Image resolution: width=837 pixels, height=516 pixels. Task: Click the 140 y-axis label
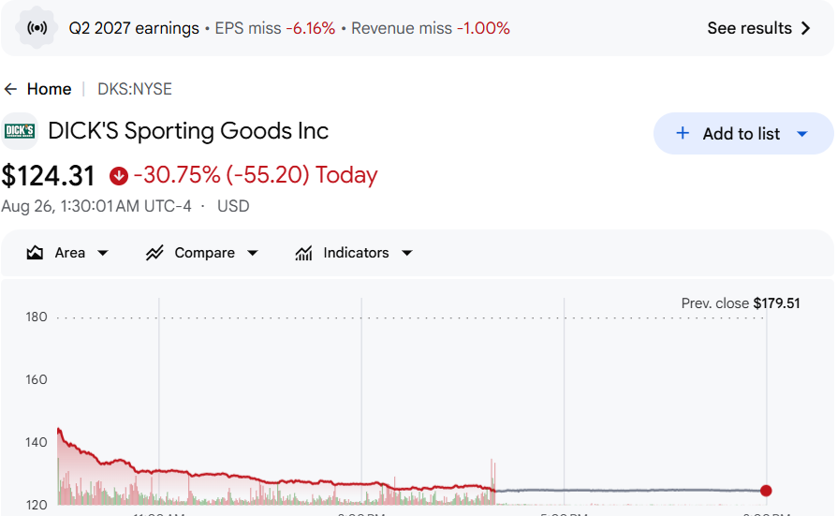pyautogui.click(x=37, y=442)
